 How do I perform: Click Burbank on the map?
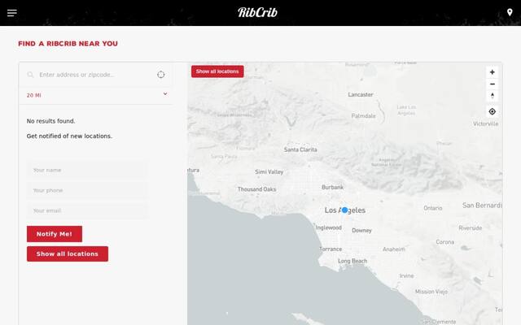point(333,187)
